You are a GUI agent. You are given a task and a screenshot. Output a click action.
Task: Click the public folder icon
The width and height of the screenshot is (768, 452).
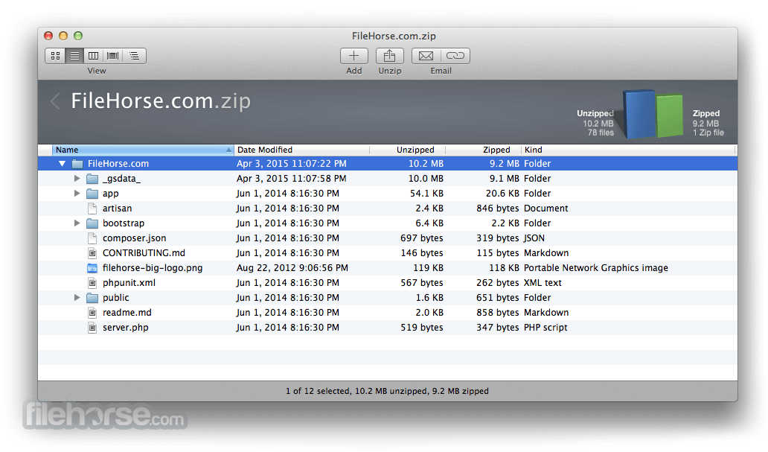92,298
